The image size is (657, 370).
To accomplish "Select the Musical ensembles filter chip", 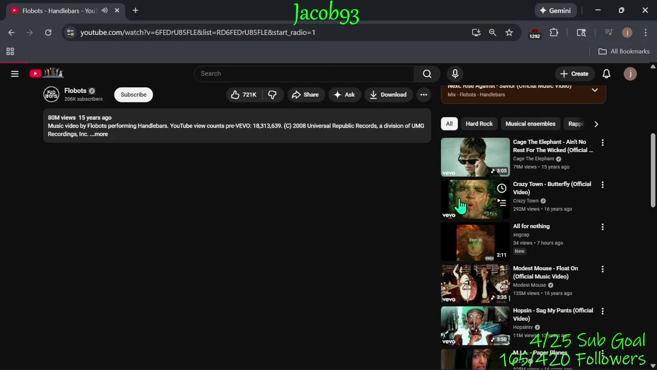I will click(x=530, y=124).
